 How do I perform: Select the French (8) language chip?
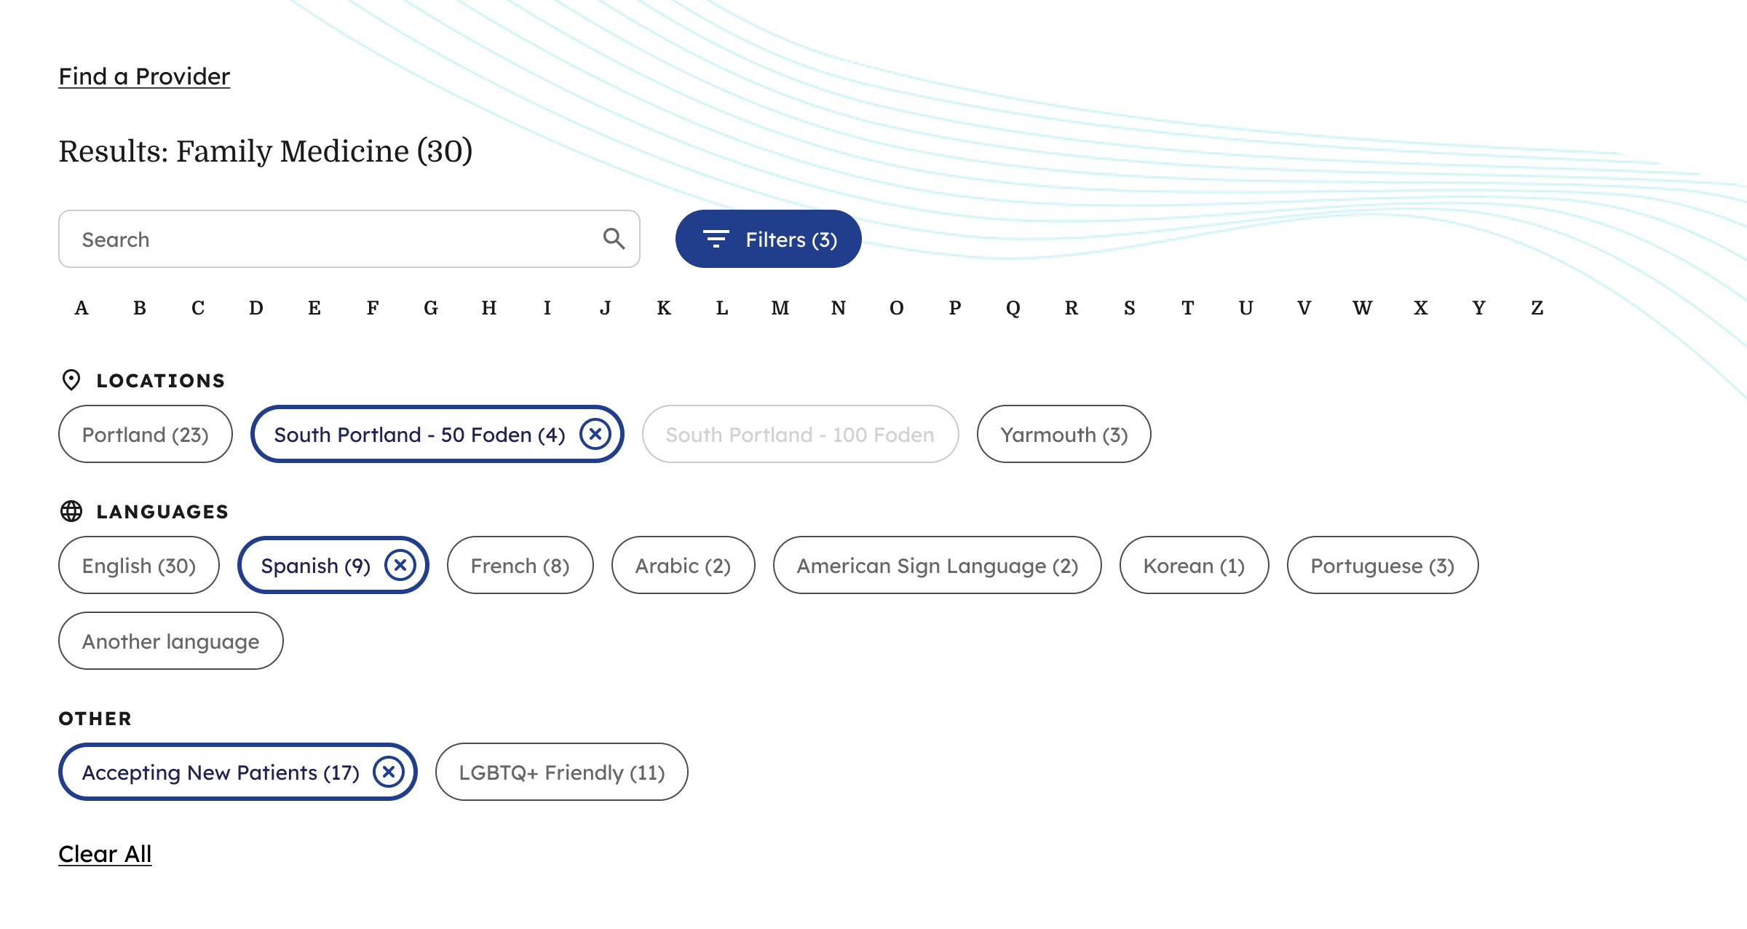(x=520, y=566)
